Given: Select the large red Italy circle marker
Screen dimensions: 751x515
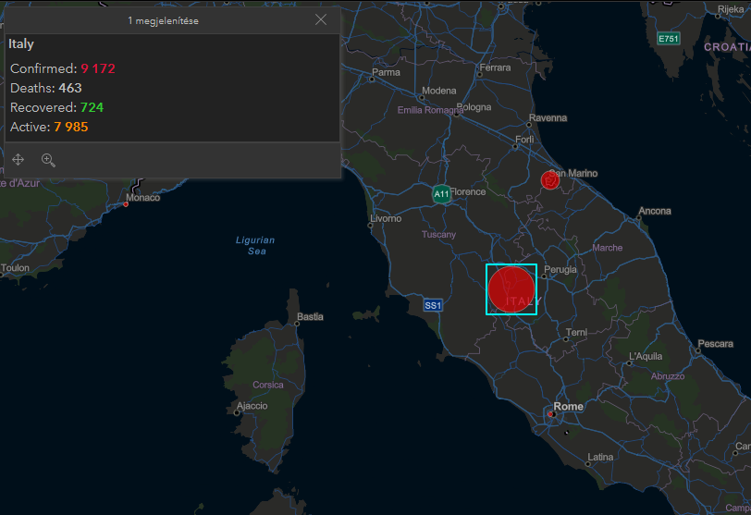Looking at the screenshot, I should (511, 288).
